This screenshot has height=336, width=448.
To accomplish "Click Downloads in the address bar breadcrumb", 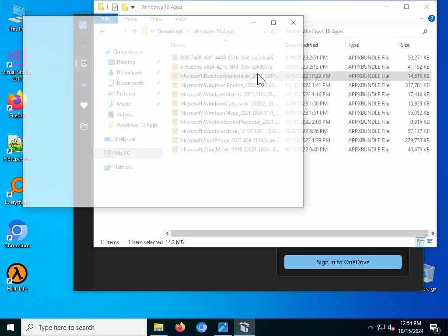I will click(170, 31).
